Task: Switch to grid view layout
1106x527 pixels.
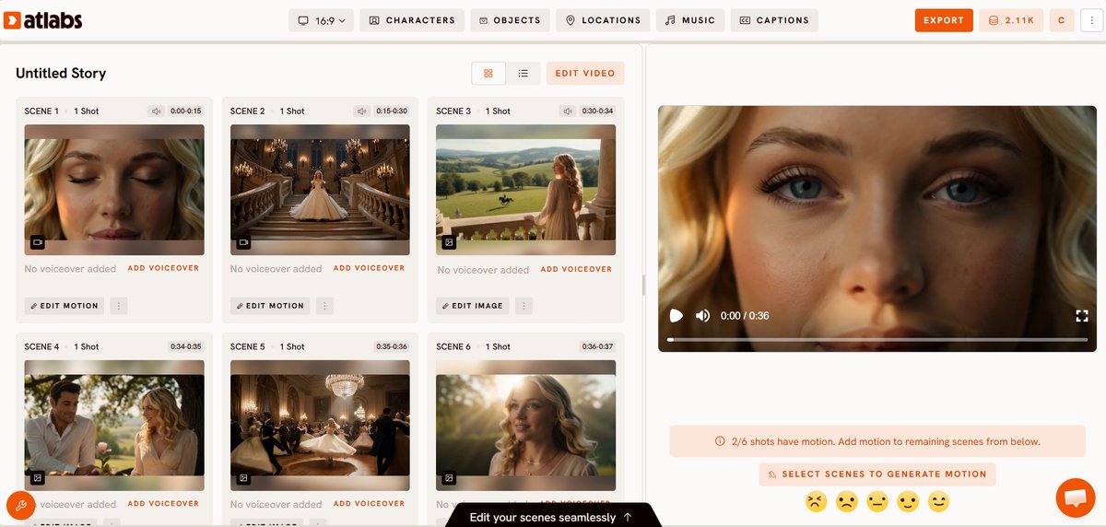Action: click(488, 74)
